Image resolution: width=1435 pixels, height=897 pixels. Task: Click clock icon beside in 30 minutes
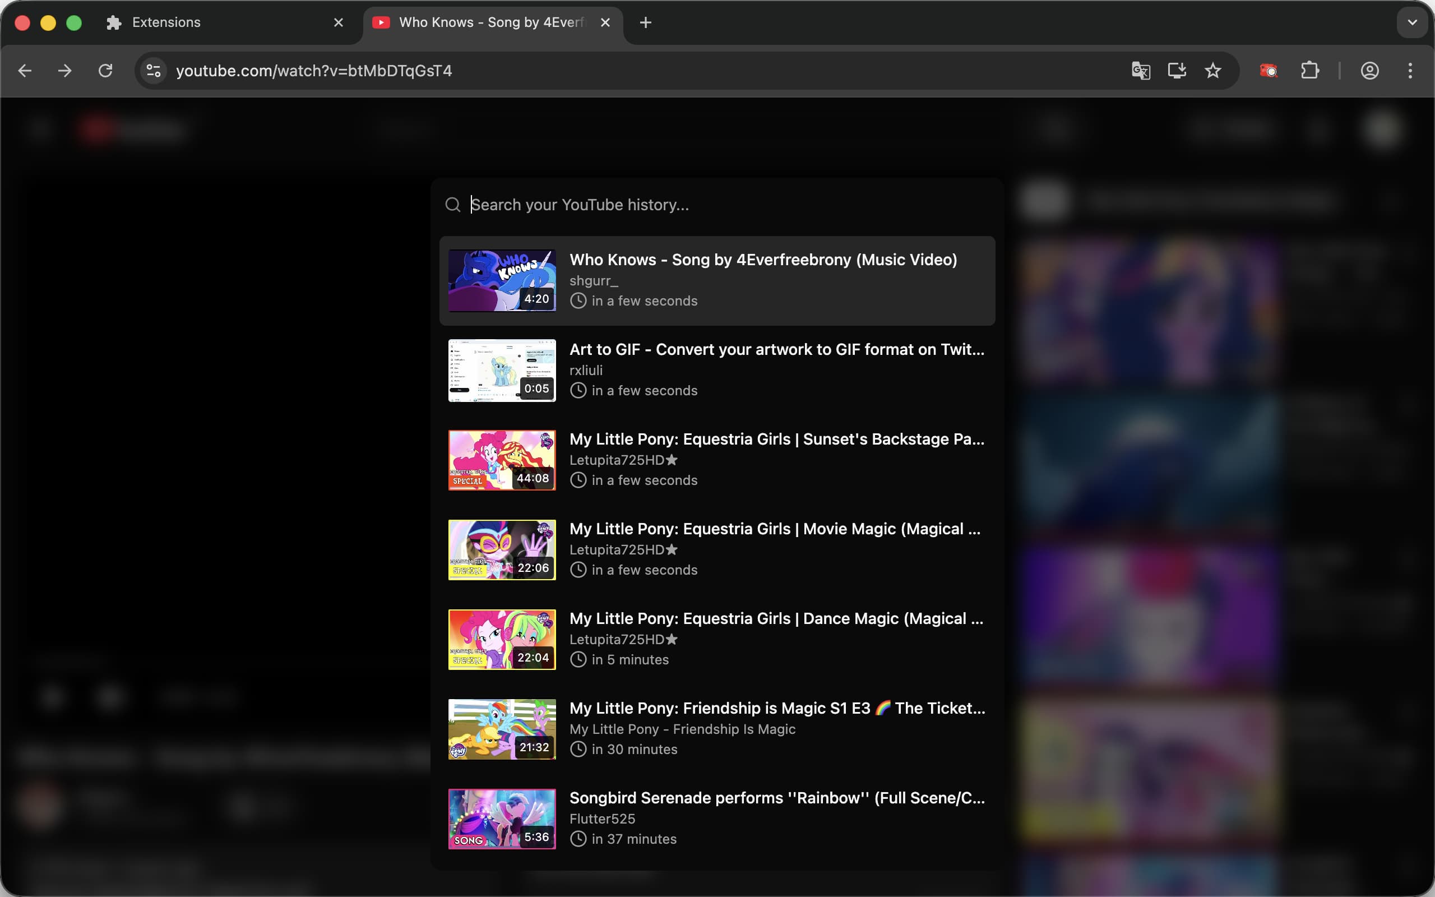coord(578,750)
